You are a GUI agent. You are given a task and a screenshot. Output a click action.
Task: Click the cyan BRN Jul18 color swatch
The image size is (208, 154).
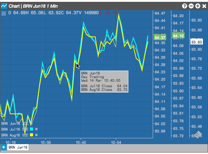point(31,129)
